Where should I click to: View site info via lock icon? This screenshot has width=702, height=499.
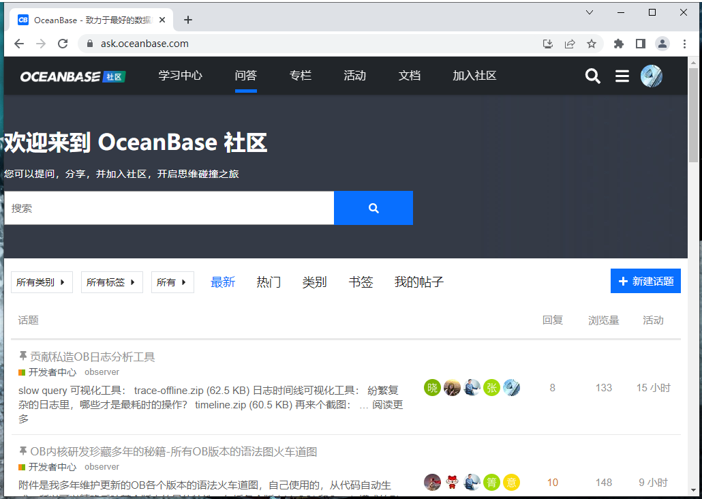[89, 44]
